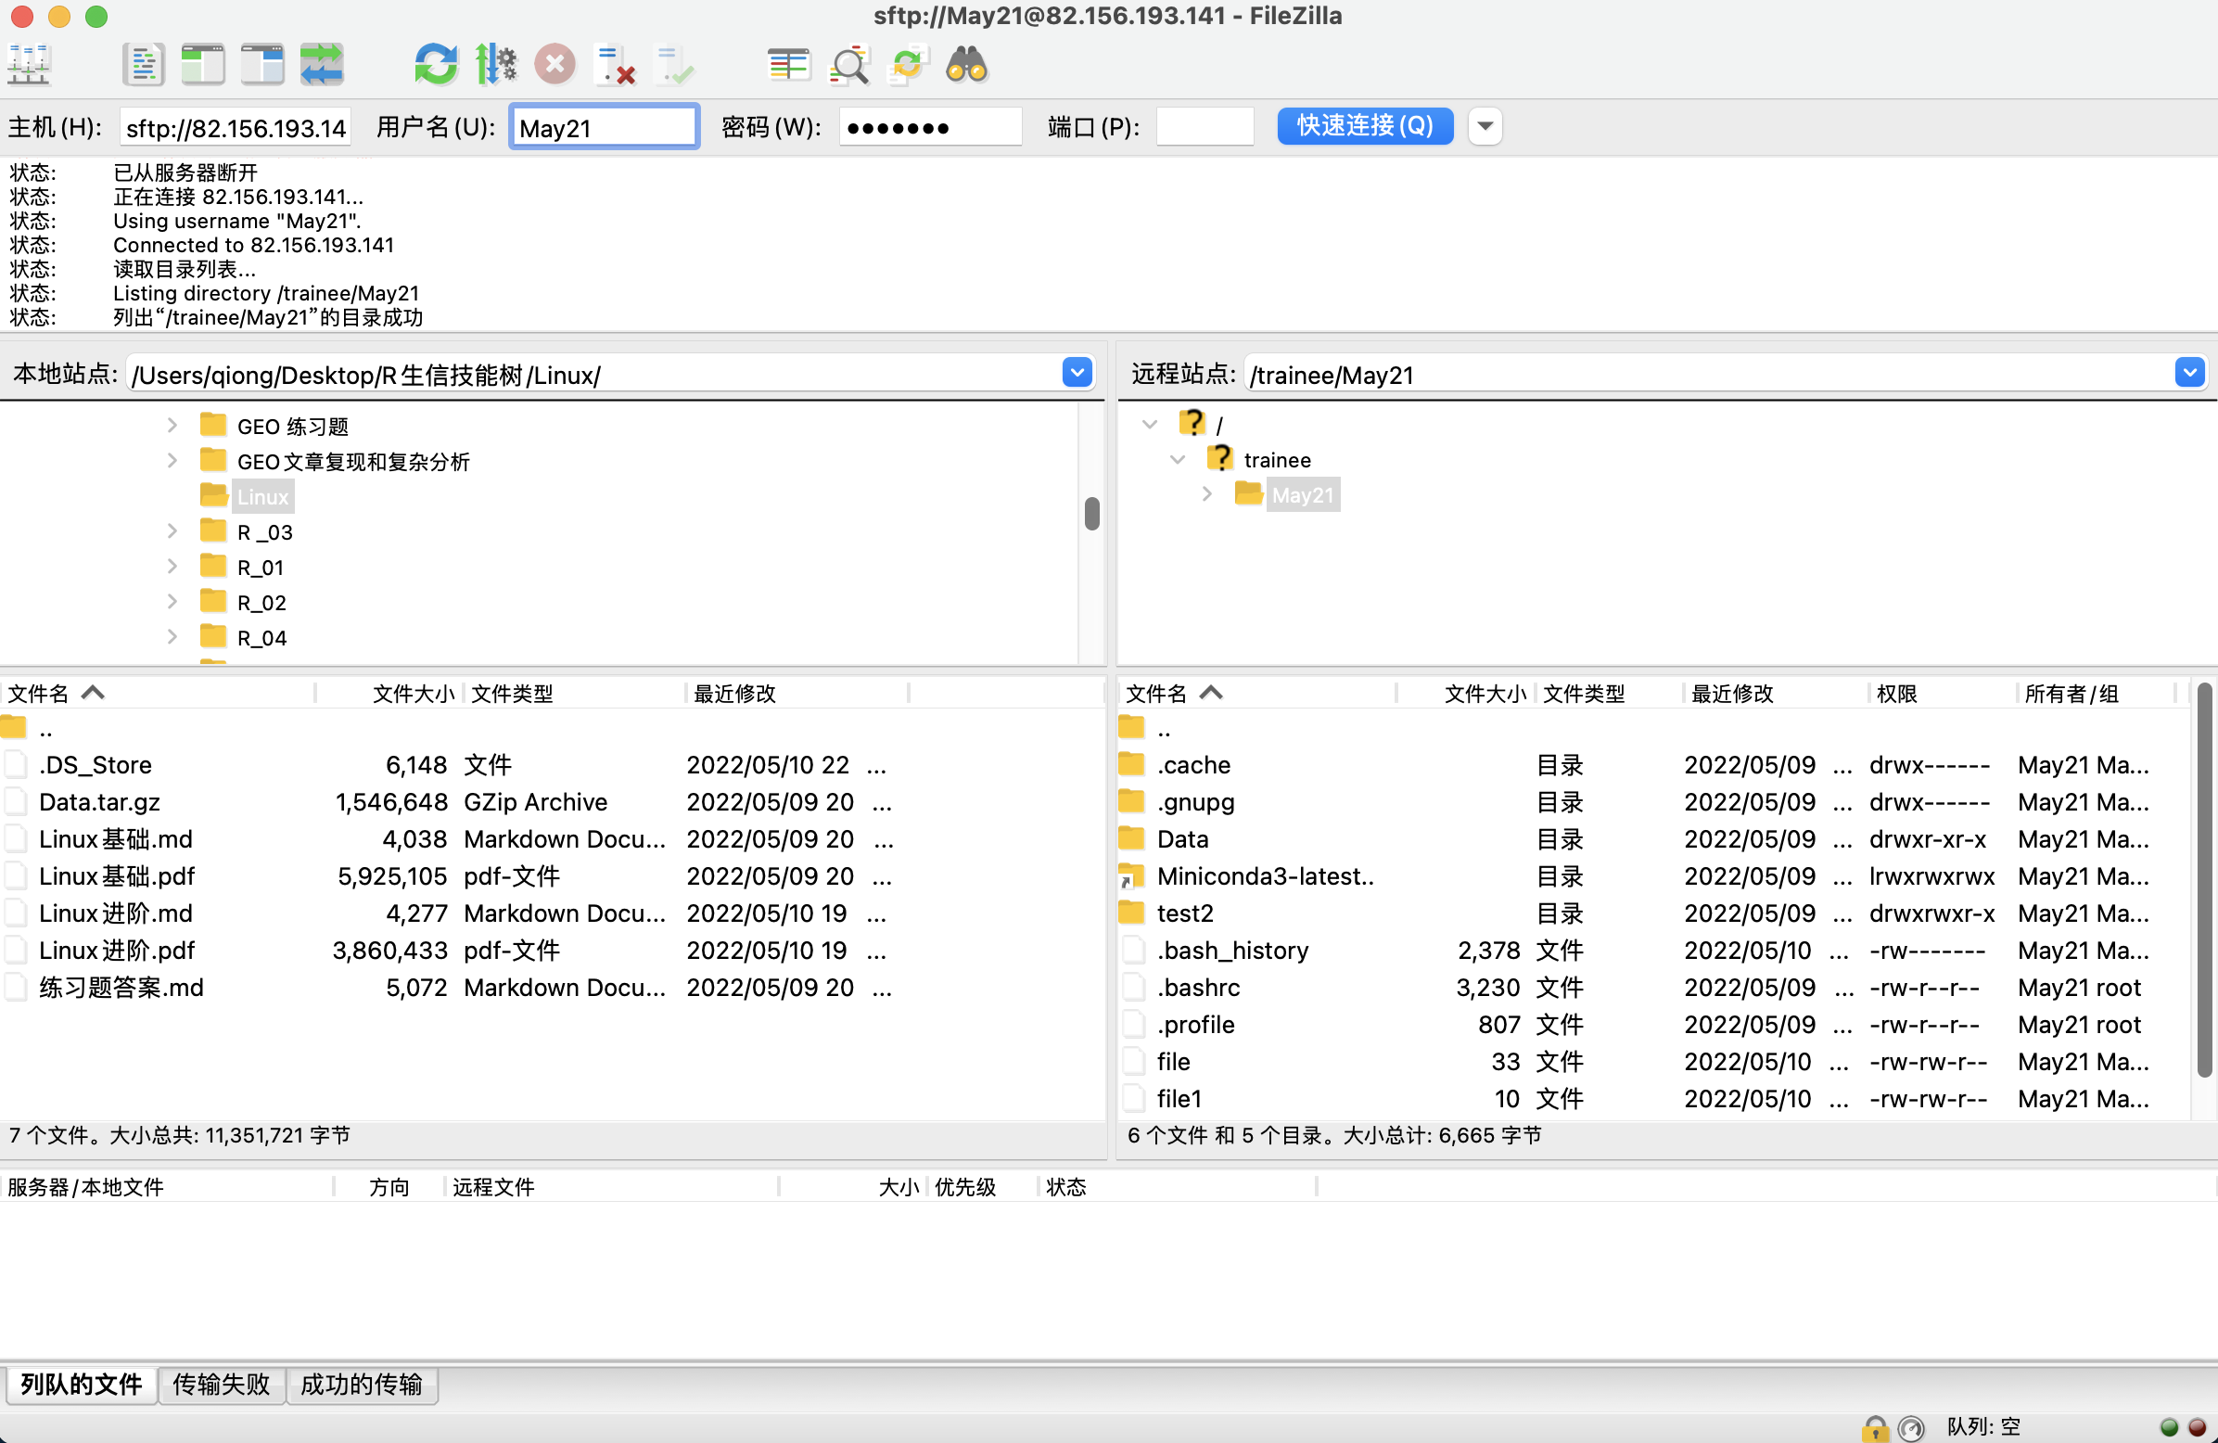Select file1 in remote list
This screenshot has width=2218, height=1443.
tap(1654, 1098)
